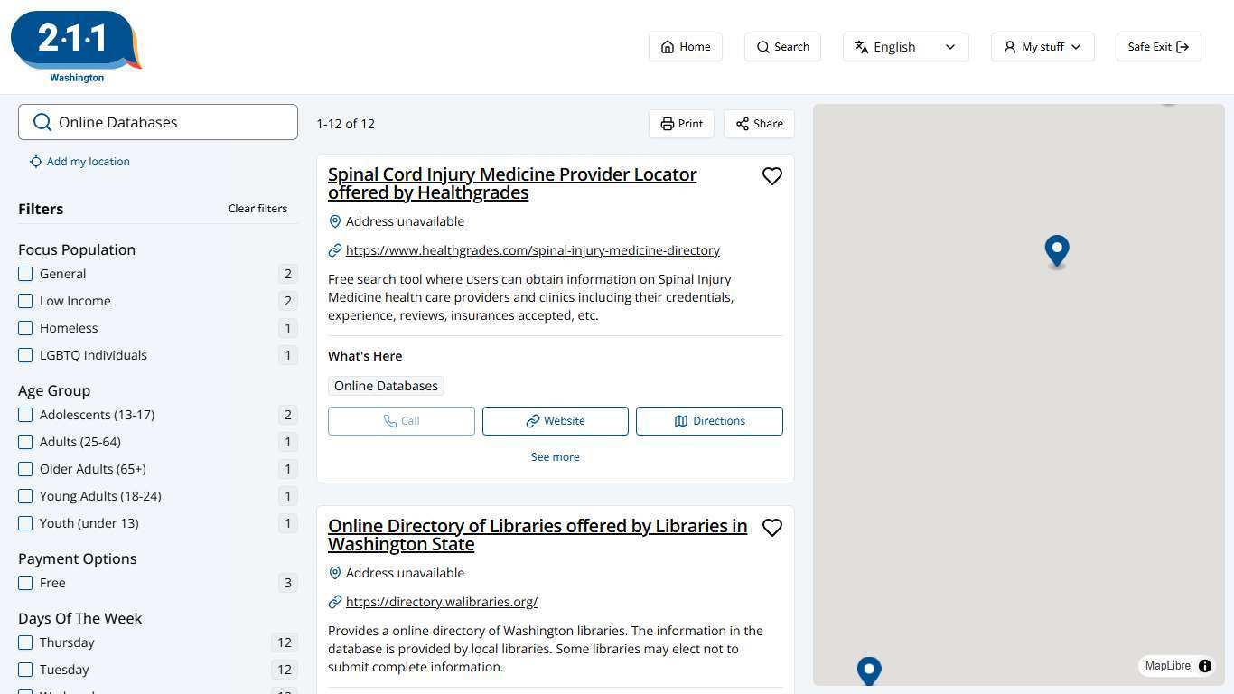Click the MapLibre attribution info toggle

pos(1205,666)
